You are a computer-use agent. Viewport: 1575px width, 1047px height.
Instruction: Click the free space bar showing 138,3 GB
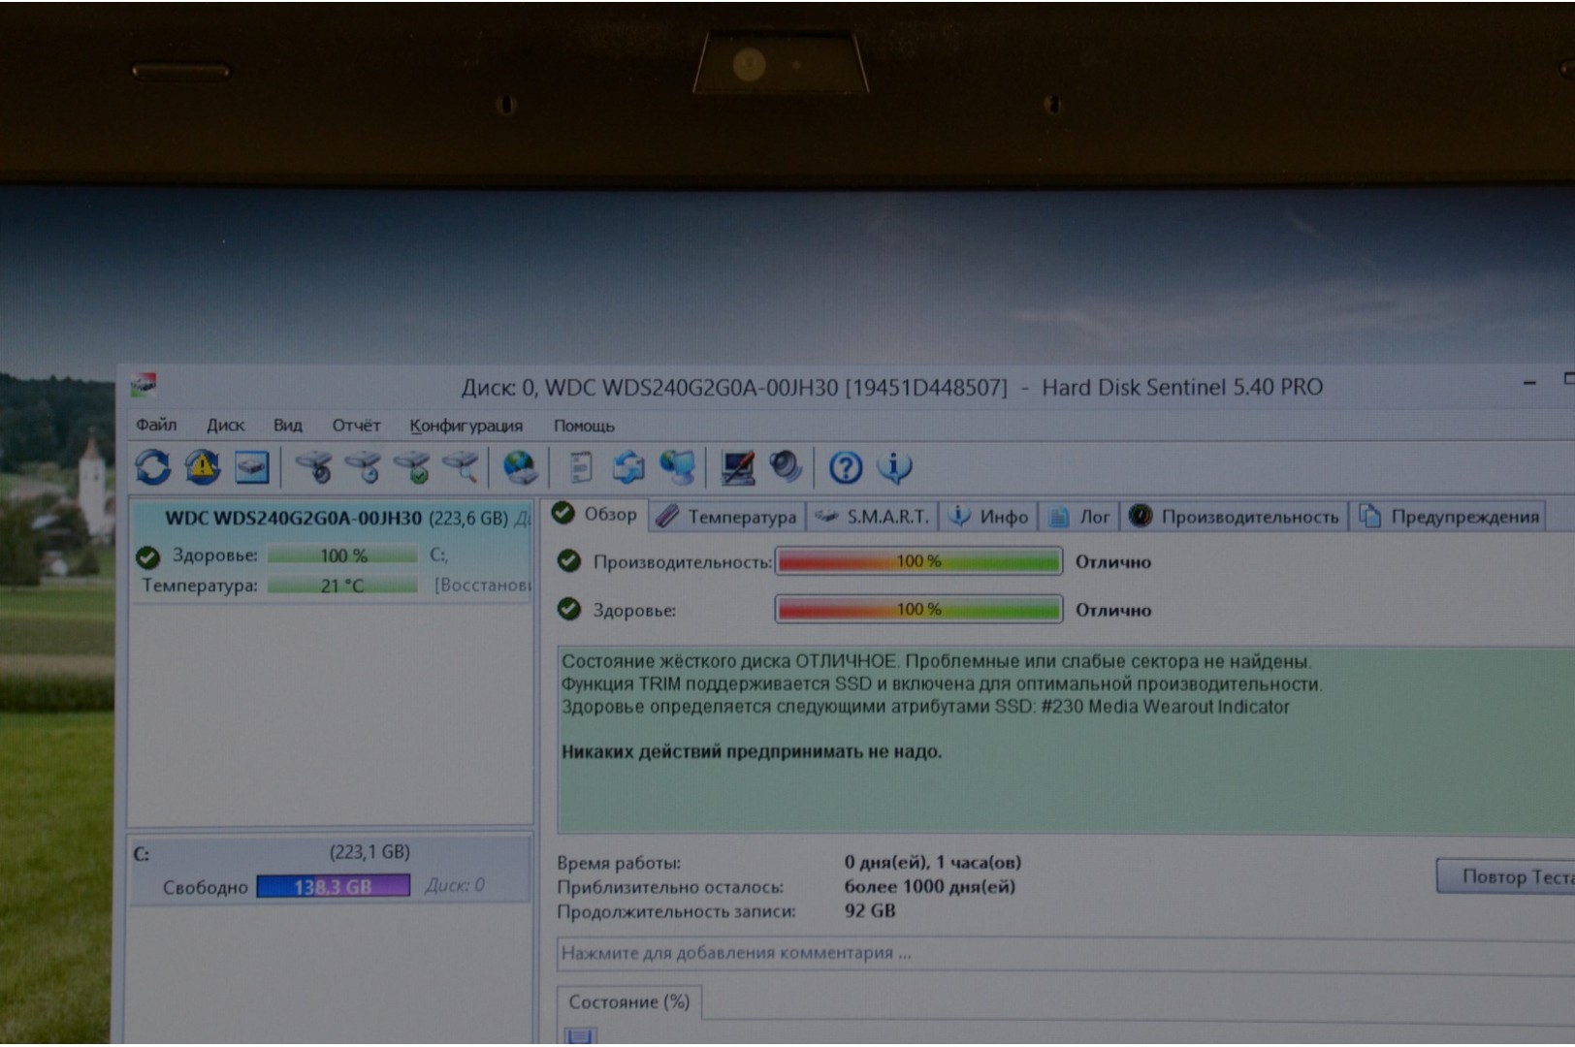point(333,886)
